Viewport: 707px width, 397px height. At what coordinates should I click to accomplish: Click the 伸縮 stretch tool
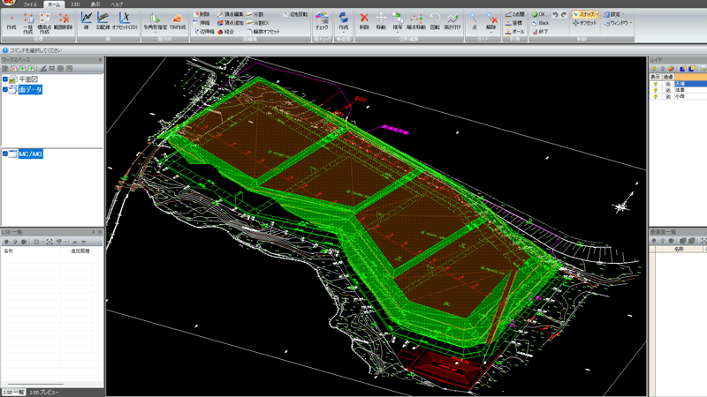[x=201, y=23]
